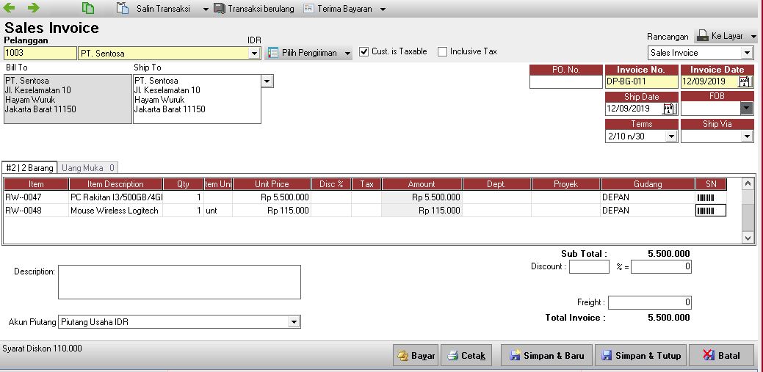Screen dimensions: 763x372
Task: Select item cell RW--0048
Action: pos(37,211)
